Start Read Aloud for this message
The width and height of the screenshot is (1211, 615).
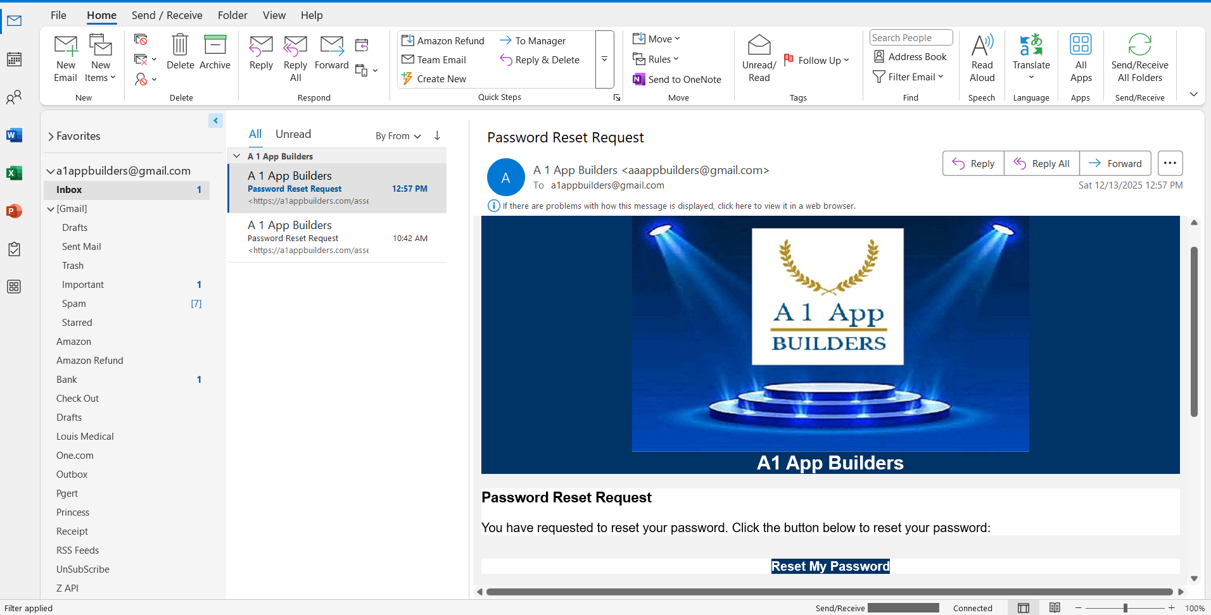click(x=981, y=57)
